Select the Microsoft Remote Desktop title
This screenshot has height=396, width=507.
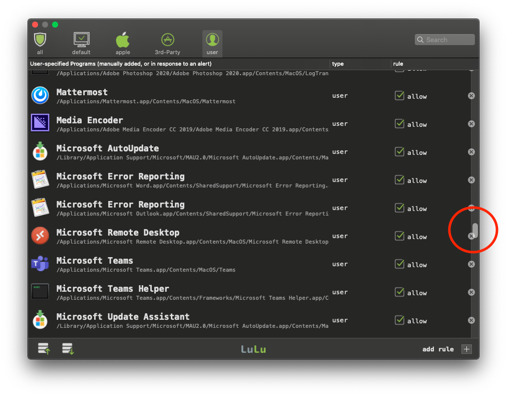pyautogui.click(x=118, y=233)
